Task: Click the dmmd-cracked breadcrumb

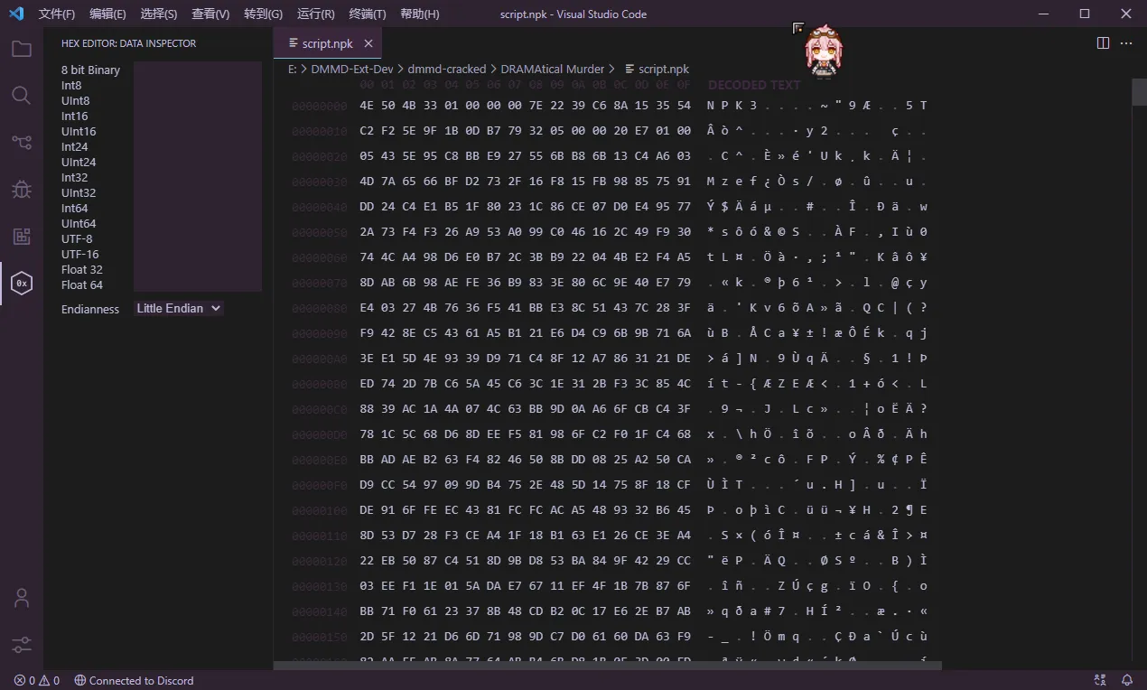Action: pos(447,69)
